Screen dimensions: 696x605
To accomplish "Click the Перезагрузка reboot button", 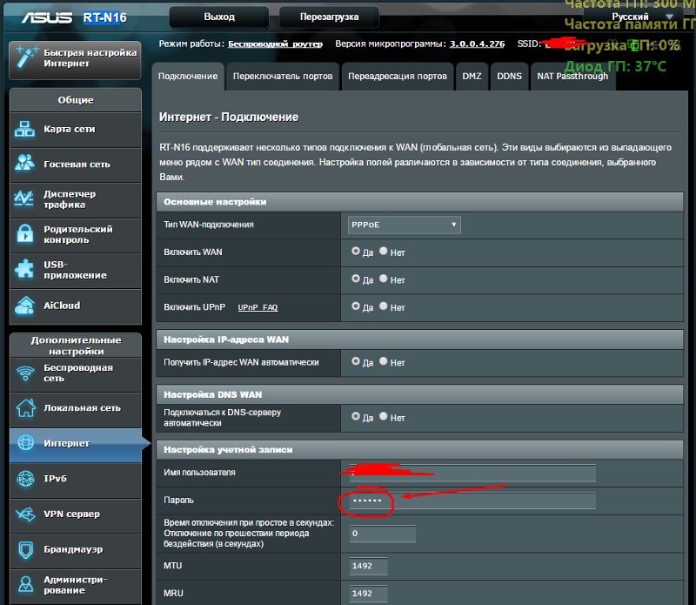I will pos(329,17).
